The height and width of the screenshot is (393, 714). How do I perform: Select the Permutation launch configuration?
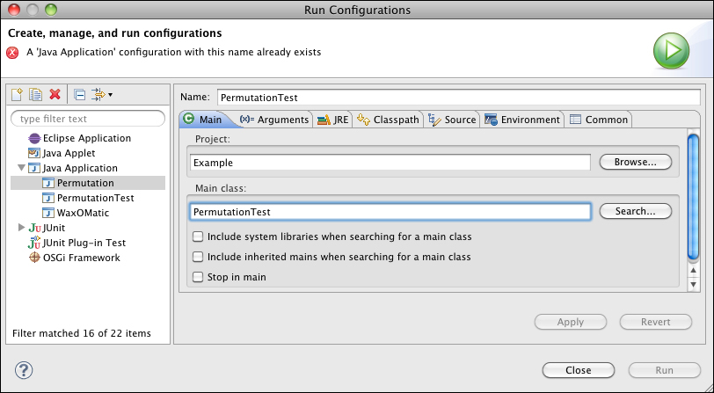[x=88, y=183]
